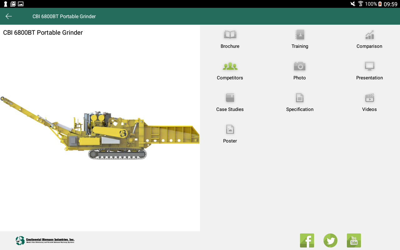Tap the CBI 6800BT heading above the image

[x=43, y=32]
